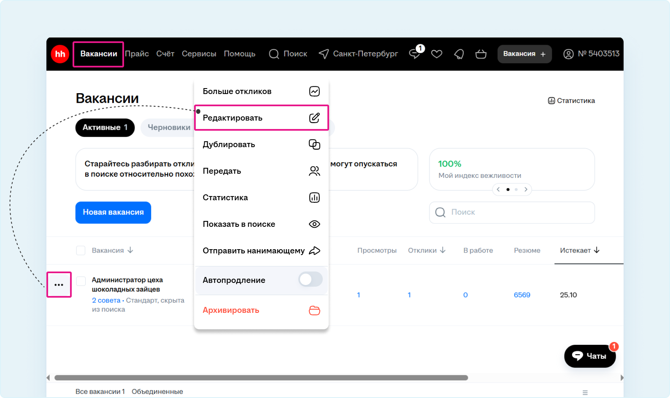Click the megaphone icon in the header
The image size is (670, 398).
coord(459,54)
